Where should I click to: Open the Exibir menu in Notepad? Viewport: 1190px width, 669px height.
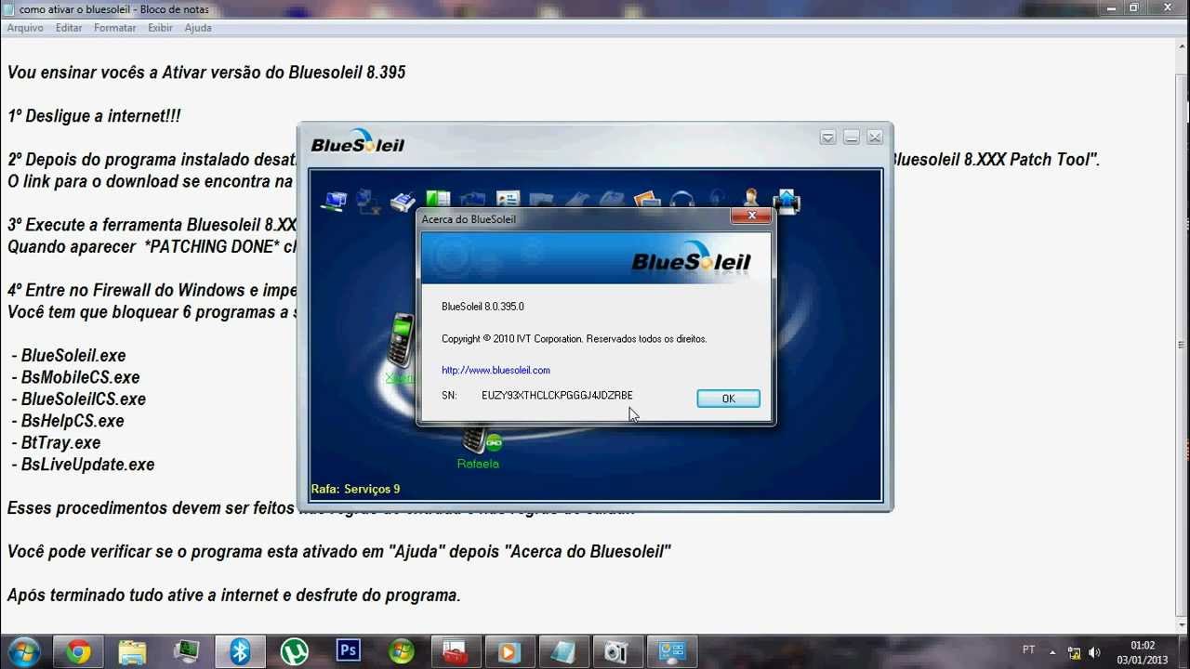(160, 28)
